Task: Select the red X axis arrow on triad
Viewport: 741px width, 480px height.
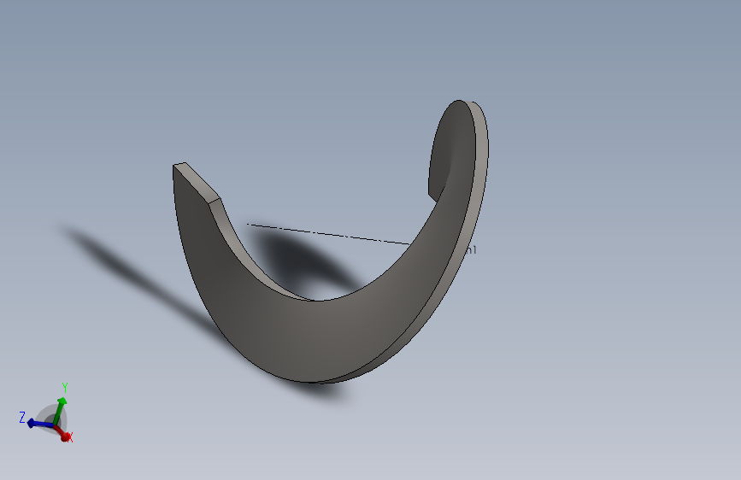Action: point(62,433)
